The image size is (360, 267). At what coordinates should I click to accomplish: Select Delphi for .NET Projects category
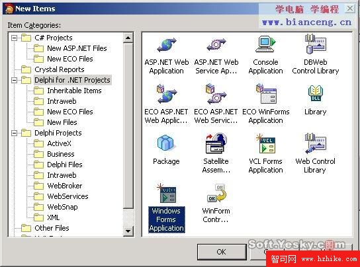coord(72,80)
